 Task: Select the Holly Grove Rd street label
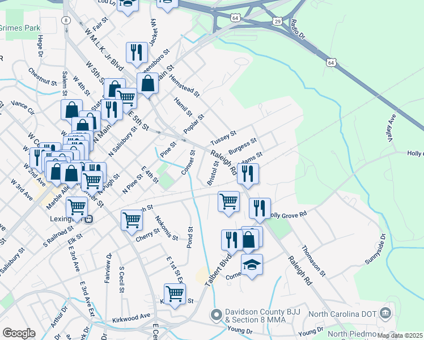tap(289, 215)
